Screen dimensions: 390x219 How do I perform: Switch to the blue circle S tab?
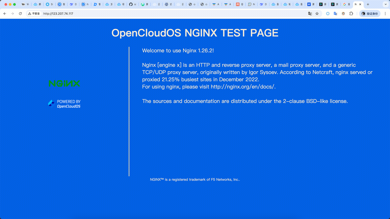[x=49, y=4]
